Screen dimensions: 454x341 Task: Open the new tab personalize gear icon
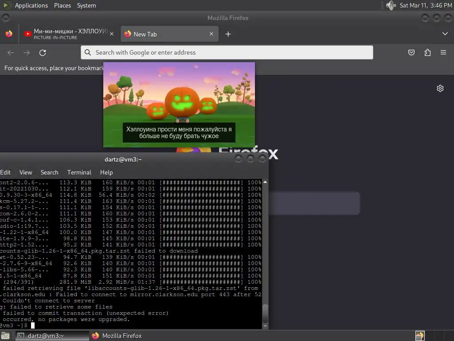(440, 88)
